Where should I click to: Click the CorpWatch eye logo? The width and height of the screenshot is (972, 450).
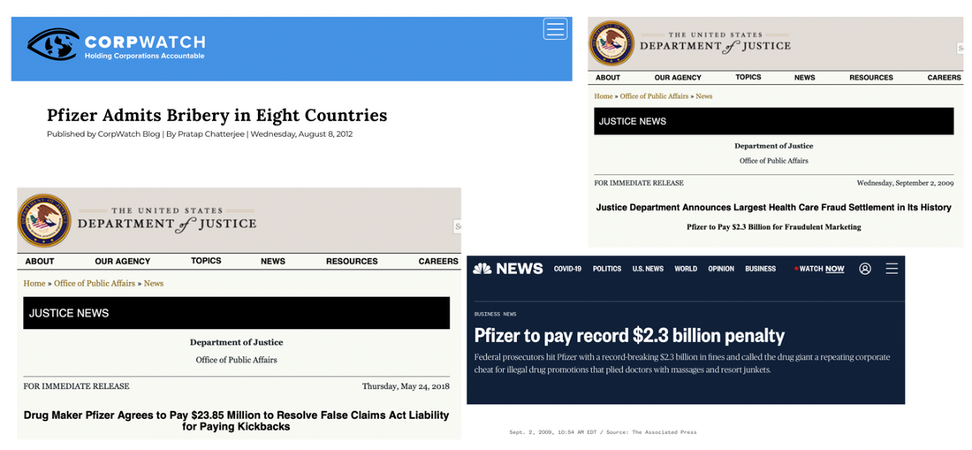(x=52, y=44)
